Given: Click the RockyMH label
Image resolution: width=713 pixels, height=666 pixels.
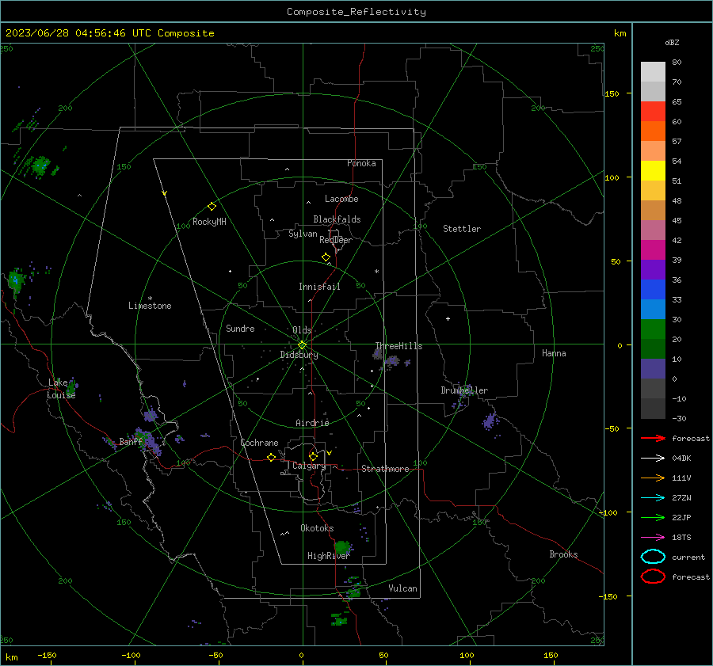Looking at the screenshot, I should (x=209, y=222).
